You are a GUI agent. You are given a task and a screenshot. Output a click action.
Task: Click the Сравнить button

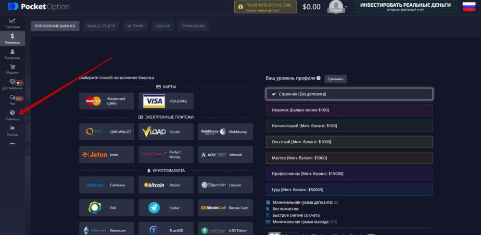click(335, 79)
